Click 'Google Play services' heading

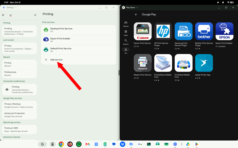[x=13, y=98]
